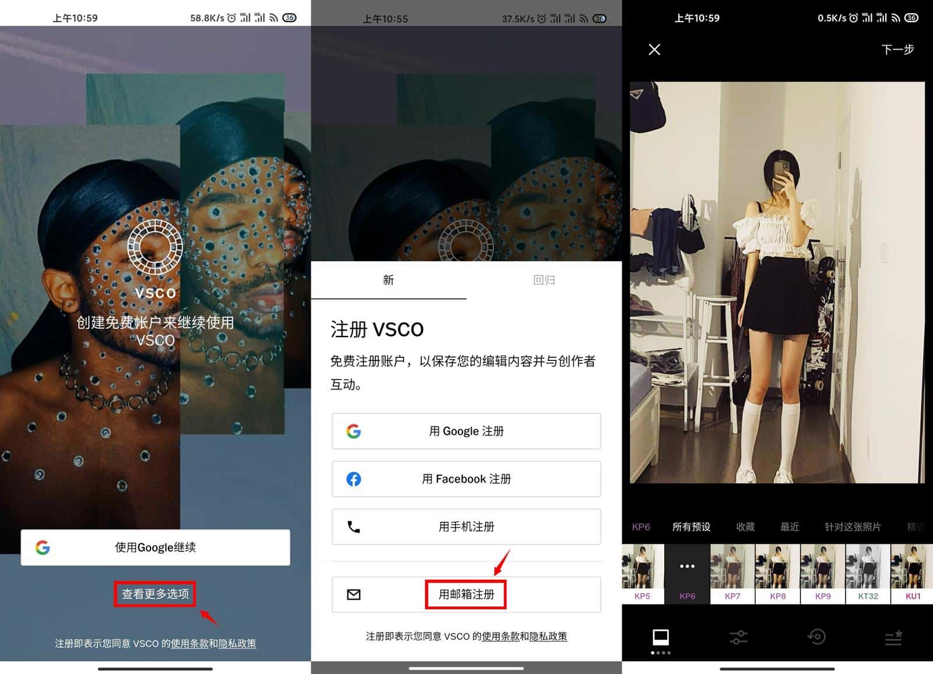This screenshot has height=674, width=933.
Task: Click 查看更多选项 link
Action: coord(155,594)
